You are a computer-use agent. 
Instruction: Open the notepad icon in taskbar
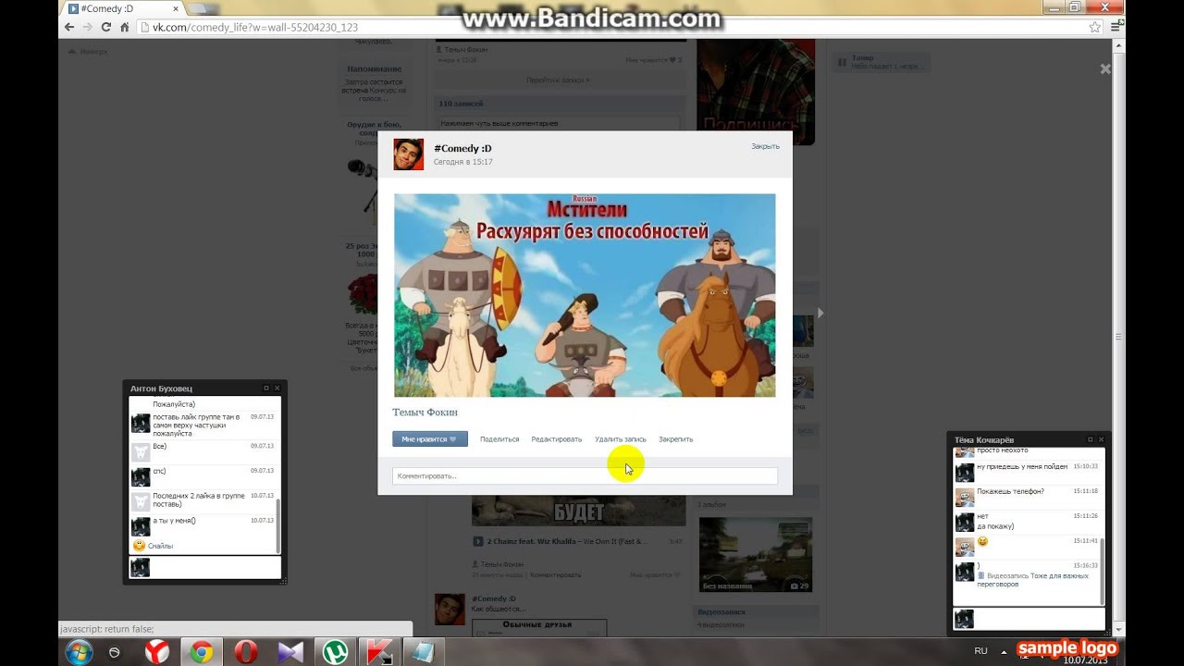(x=424, y=652)
